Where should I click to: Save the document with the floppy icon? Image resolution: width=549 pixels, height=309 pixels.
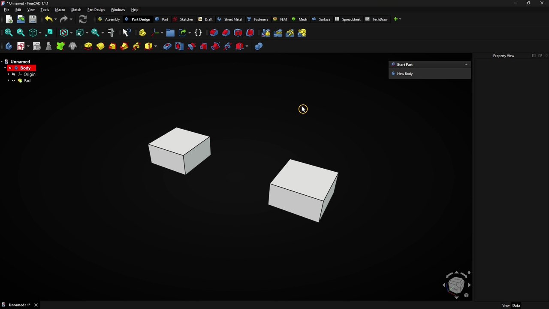click(x=33, y=19)
